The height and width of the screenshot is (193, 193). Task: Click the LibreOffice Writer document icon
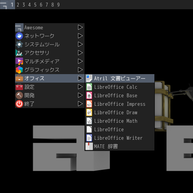tap(89, 138)
